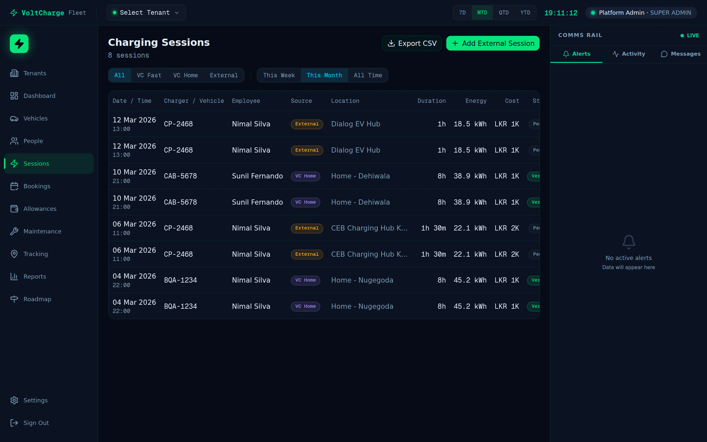
Task: Enable the YTD time range toggle
Action: tap(525, 12)
